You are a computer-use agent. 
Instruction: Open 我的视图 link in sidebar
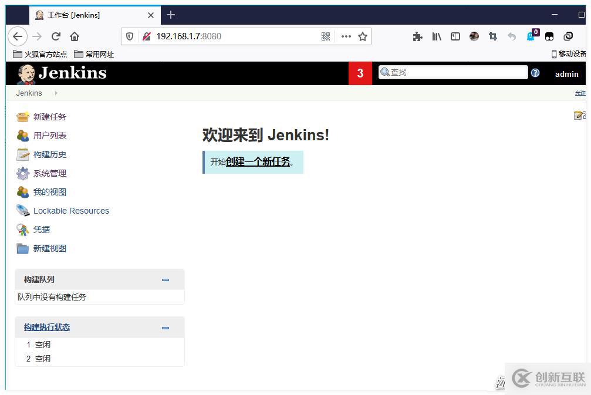pyautogui.click(x=50, y=193)
